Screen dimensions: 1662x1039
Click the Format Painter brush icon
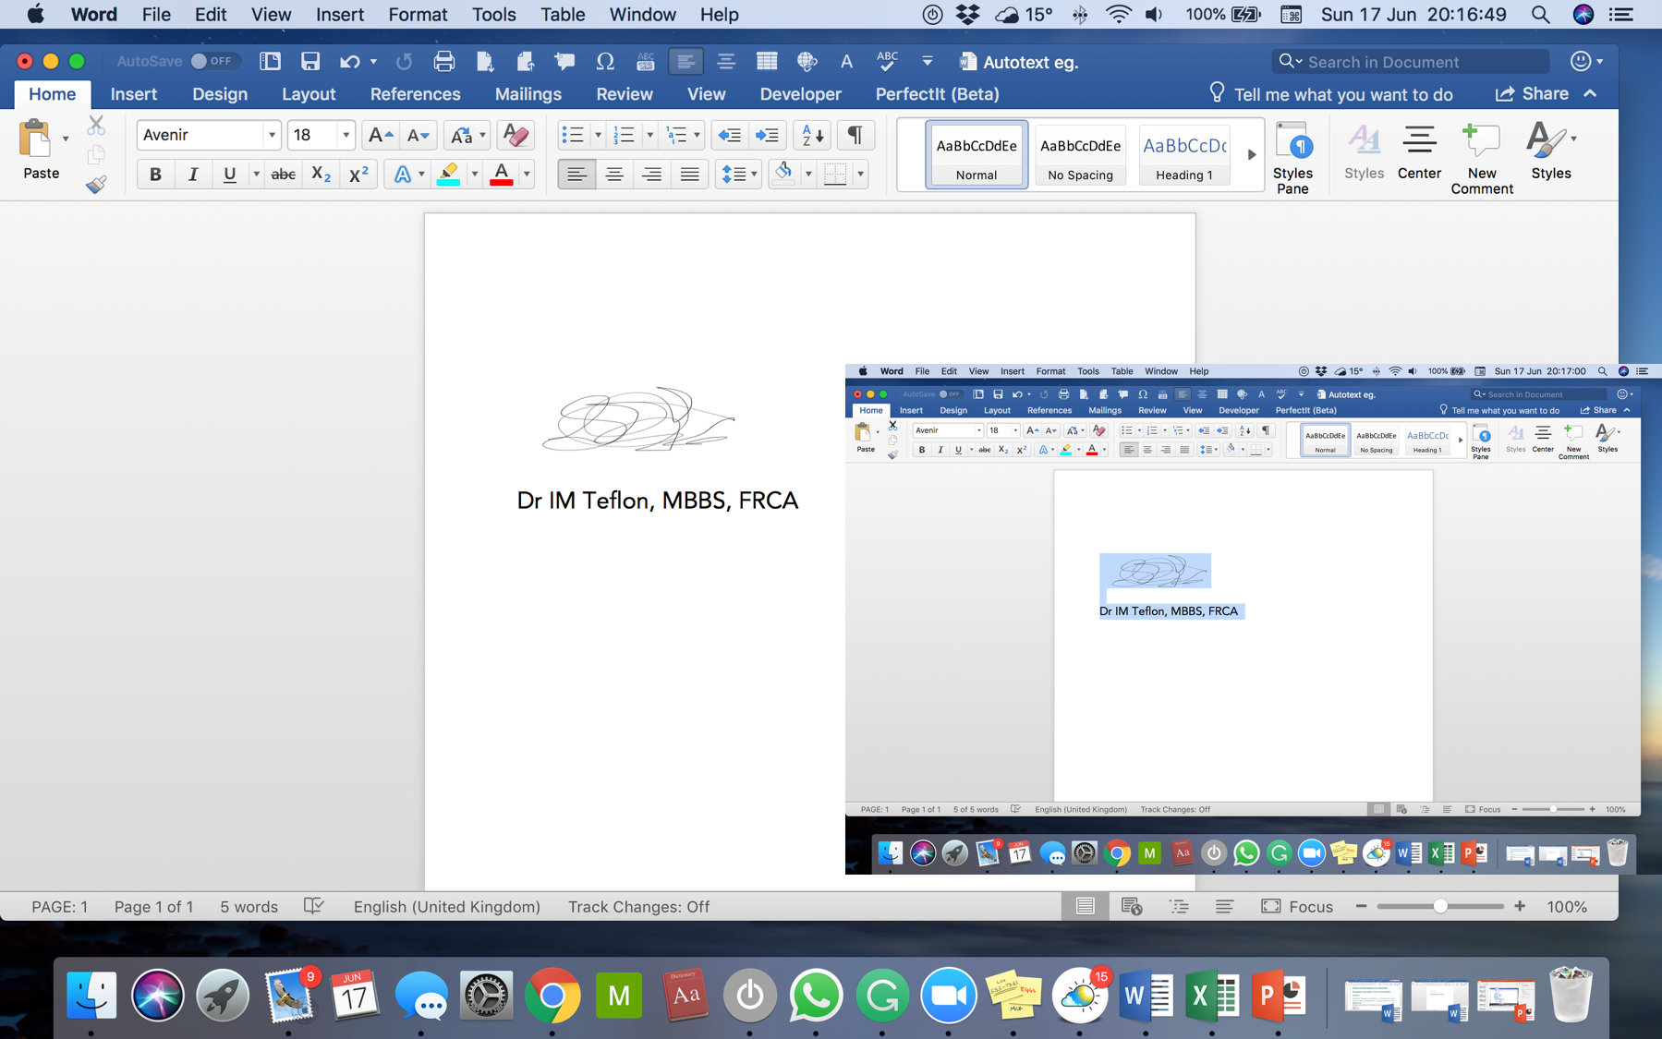pyautogui.click(x=96, y=185)
